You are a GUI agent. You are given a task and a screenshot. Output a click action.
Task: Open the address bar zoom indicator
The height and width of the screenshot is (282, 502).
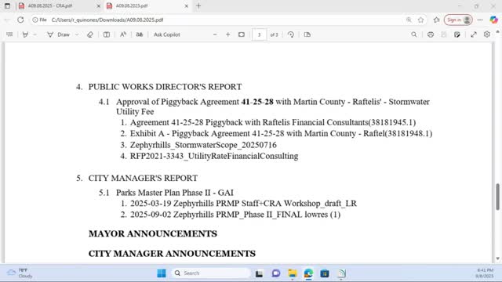pos(409,20)
